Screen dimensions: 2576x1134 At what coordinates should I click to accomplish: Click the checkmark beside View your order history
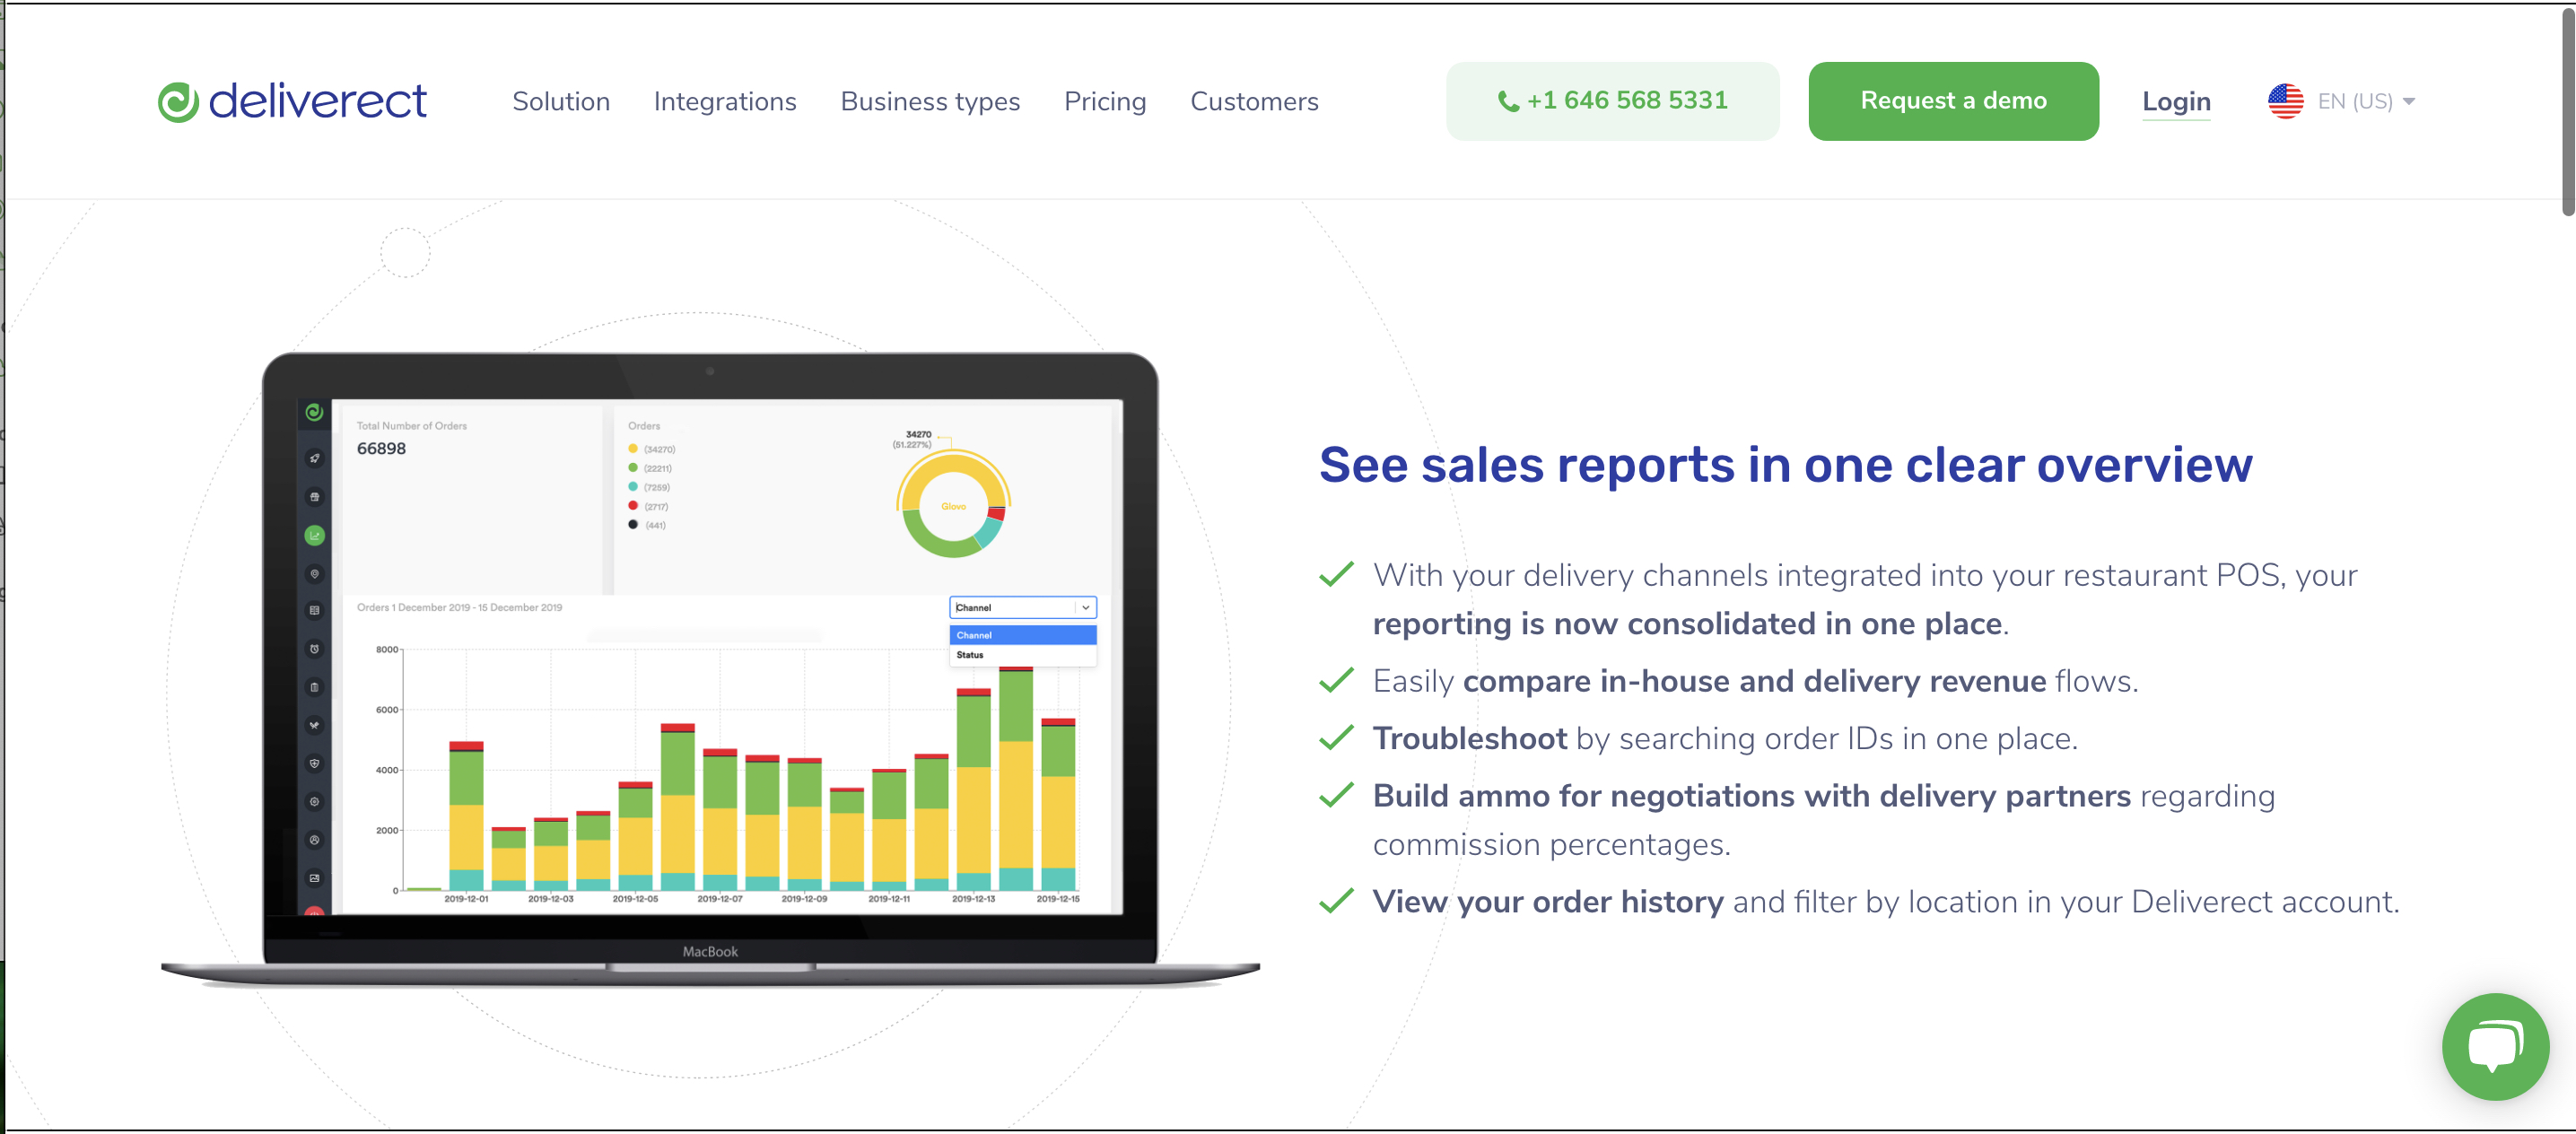(1336, 901)
